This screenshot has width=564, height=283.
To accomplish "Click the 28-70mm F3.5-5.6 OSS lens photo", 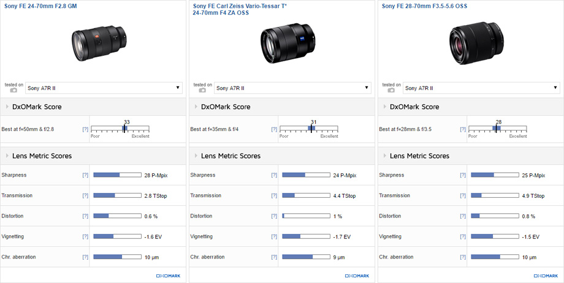I will tap(476, 43).
